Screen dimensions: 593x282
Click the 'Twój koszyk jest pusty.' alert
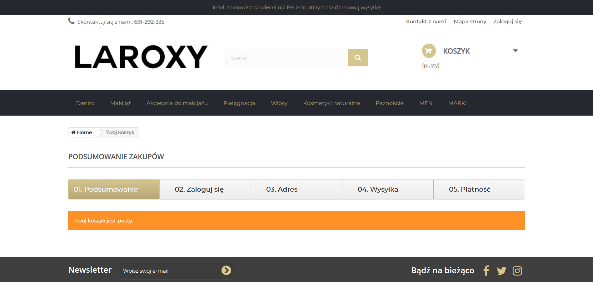coord(296,221)
